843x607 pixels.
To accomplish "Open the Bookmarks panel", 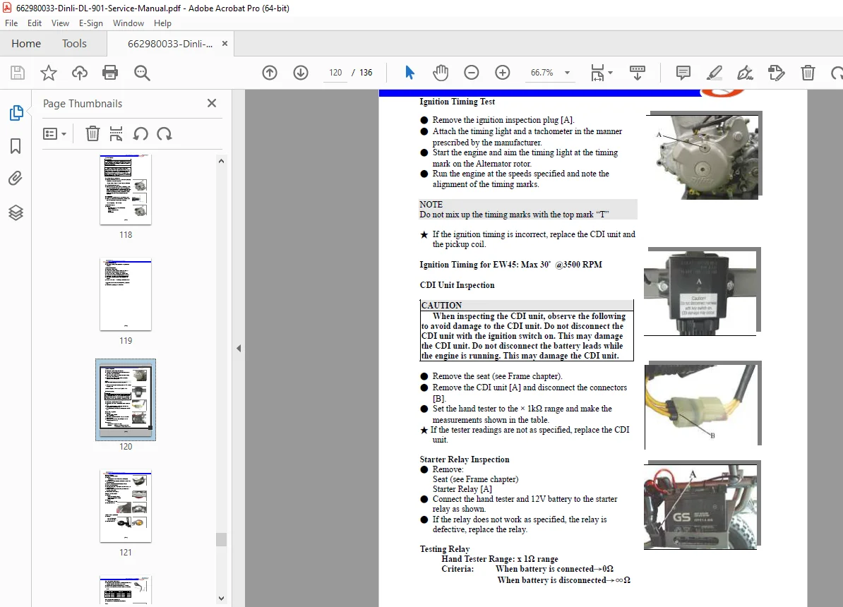I will [x=16, y=145].
